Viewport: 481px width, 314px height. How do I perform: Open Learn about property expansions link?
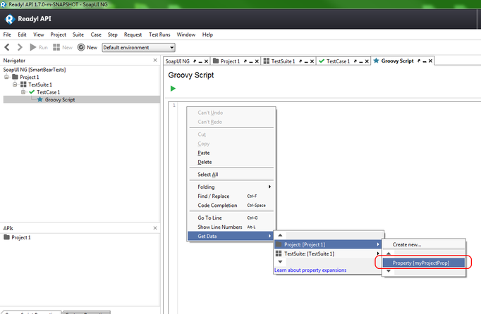(x=310, y=270)
